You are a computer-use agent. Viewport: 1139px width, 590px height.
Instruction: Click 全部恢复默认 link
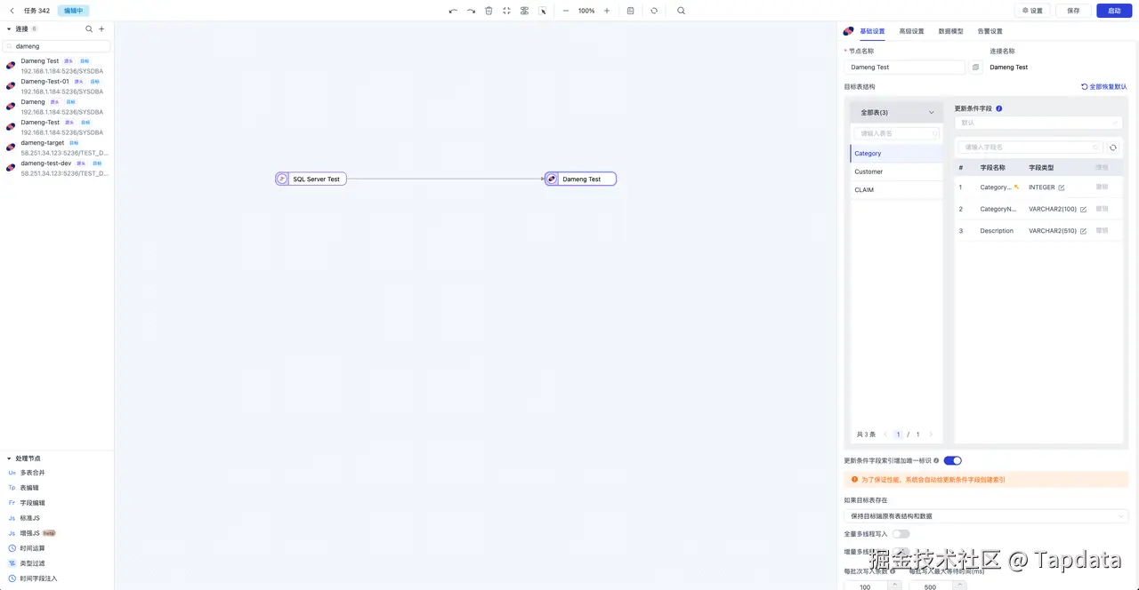click(x=1104, y=87)
